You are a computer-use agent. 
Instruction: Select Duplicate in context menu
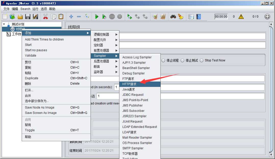[x=56, y=78]
